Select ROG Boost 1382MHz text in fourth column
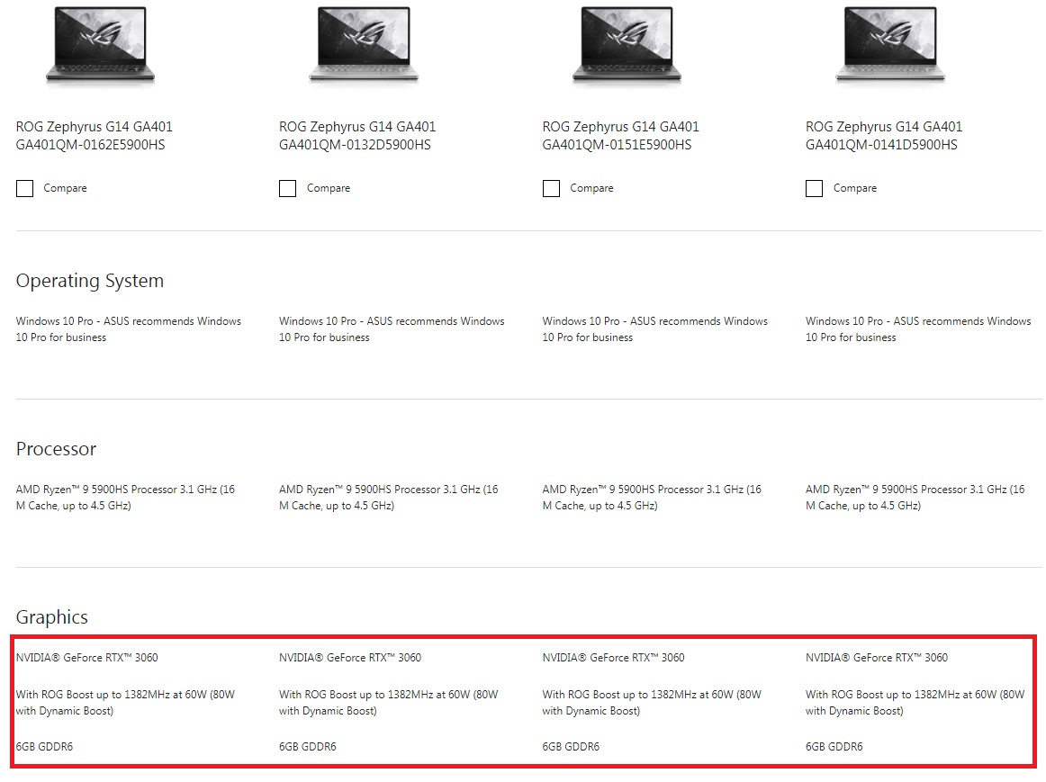The image size is (1046, 782). (915, 703)
